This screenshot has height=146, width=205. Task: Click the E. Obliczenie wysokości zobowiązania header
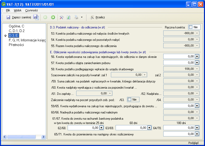point(98,52)
